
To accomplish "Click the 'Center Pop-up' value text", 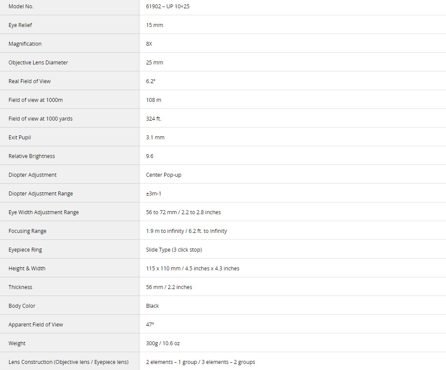I will (164, 175).
